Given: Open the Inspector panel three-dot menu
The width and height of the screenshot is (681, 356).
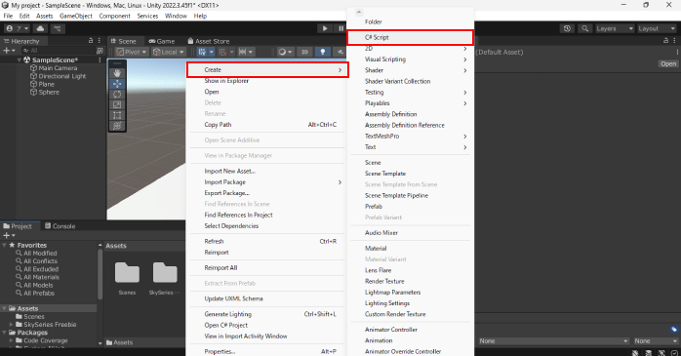Looking at the screenshot, I should pyautogui.click(x=674, y=40).
